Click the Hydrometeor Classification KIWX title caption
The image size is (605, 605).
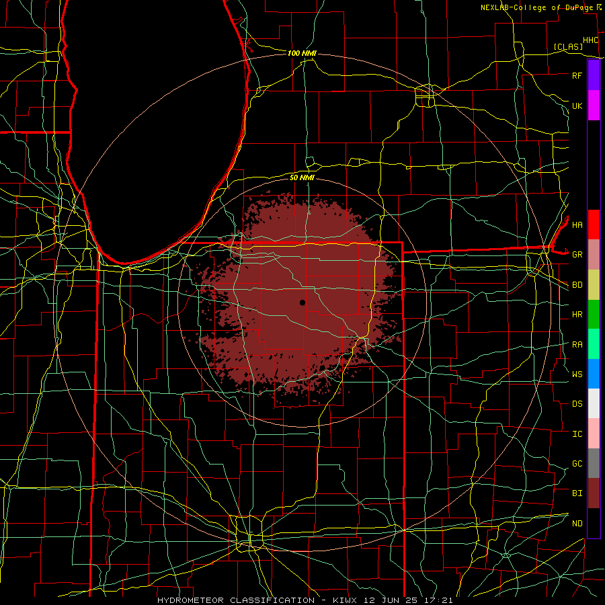click(x=305, y=600)
